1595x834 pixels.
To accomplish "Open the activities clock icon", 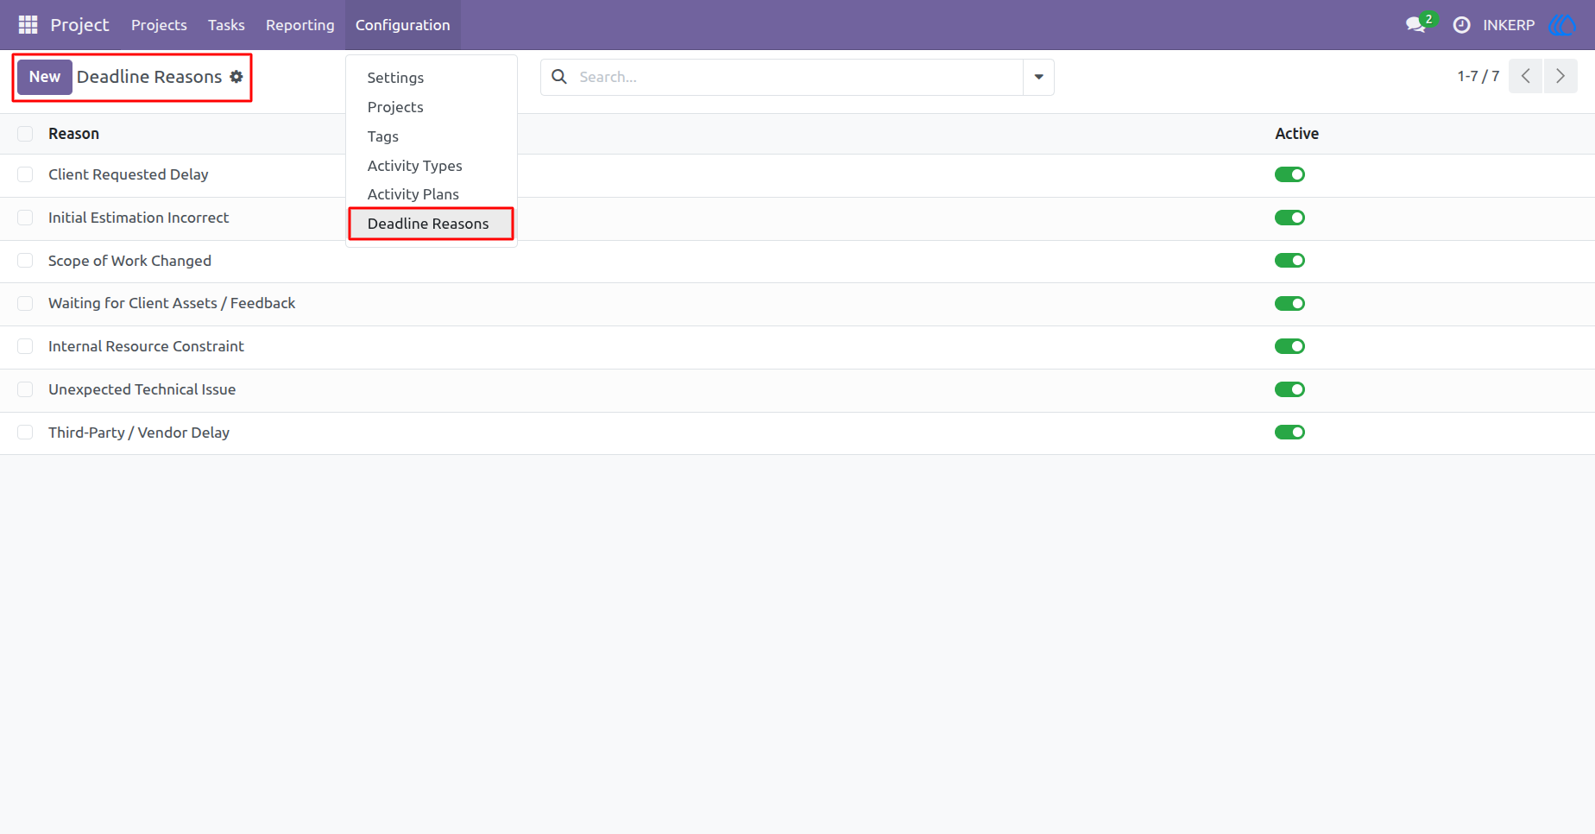I will (x=1461, y=25).
